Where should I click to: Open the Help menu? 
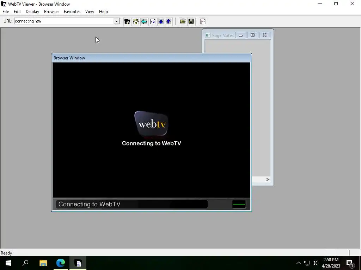(103, 12)
